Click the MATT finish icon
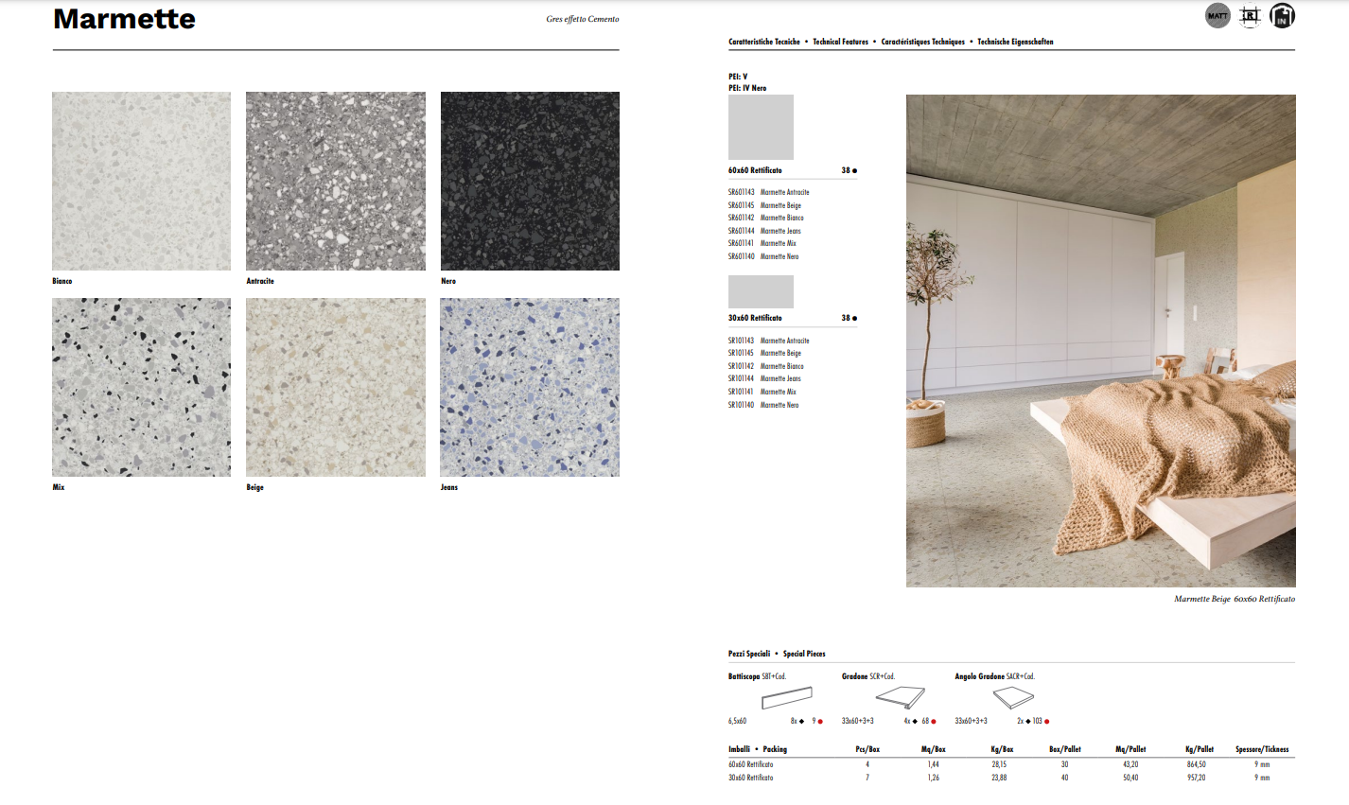Image resolution: width=1349 pixels, height=805 pixels. click(x=1218, y=16)
